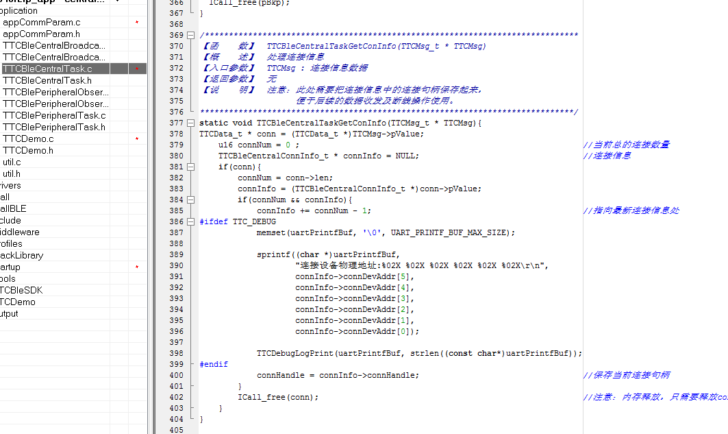Screen dimensions: 728x434
Task: Collapse the if(conn) block at line 381
Action: click(x=190, y=167)
